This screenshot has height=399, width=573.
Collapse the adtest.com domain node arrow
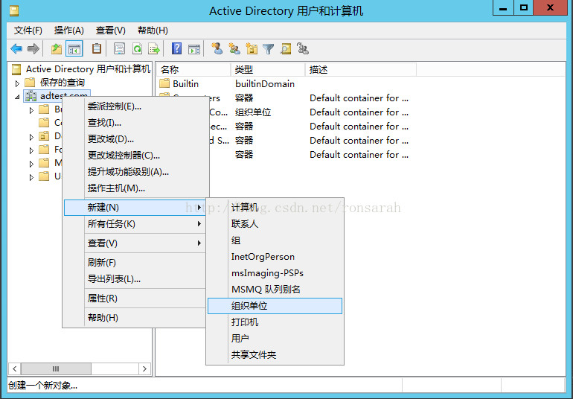click(17, 97)
